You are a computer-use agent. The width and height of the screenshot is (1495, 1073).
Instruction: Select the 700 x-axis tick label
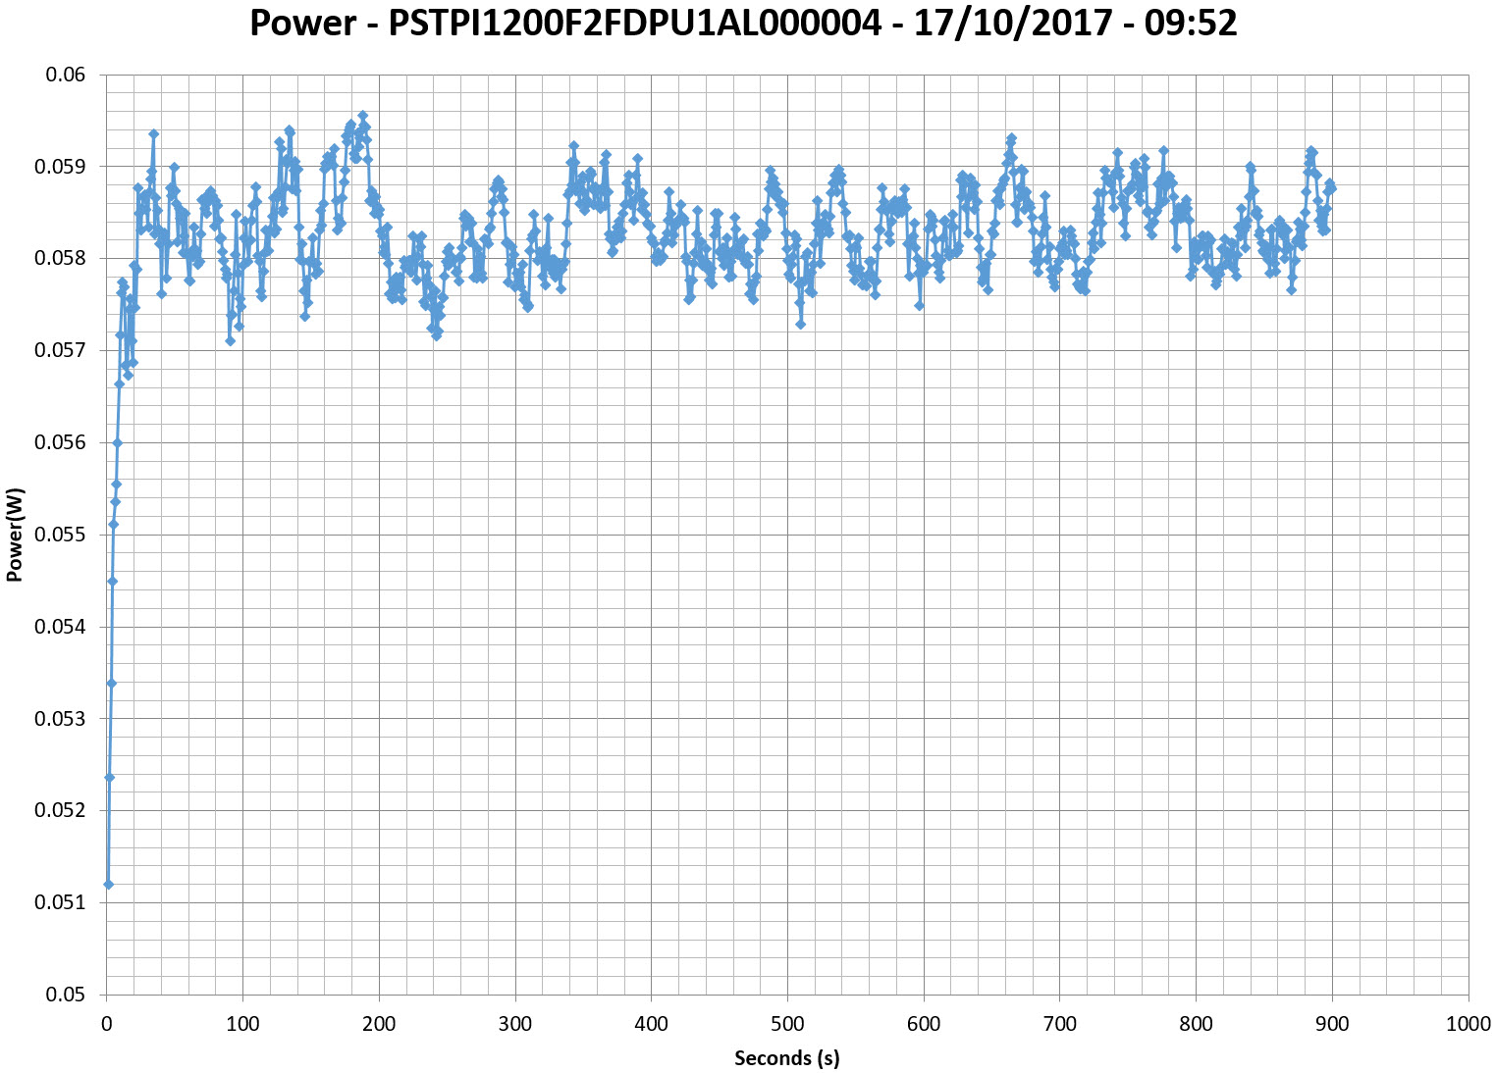[1059, 1025]
